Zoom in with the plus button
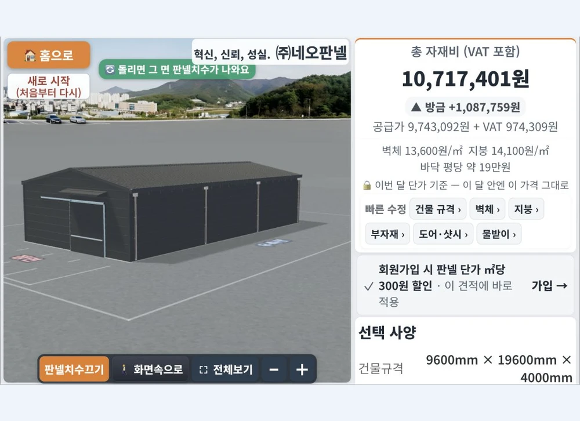 pos(302,369)
